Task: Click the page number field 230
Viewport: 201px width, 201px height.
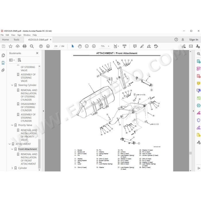Action: tap(56, 46)
